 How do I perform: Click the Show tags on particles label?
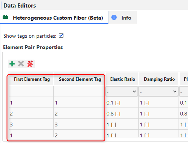pos(30,36)
